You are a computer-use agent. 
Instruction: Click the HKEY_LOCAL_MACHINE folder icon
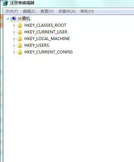[20, 39]
